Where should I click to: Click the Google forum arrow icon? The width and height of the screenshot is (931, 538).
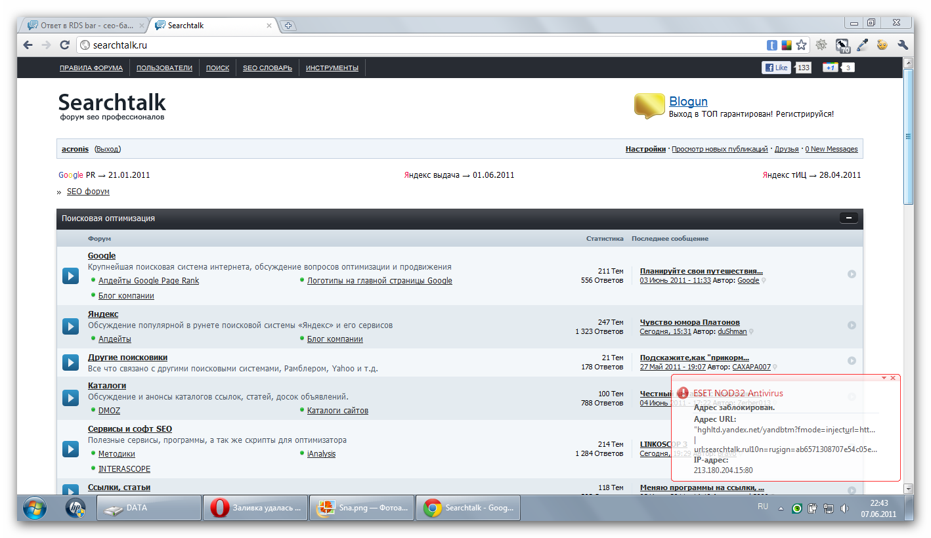tap(70, 276)
